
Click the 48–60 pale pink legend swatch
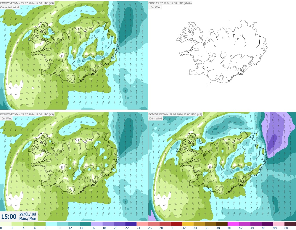279,224
